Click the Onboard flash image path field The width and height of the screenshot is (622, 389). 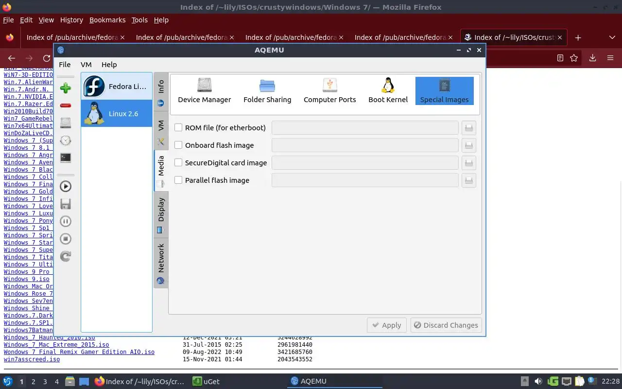(x=365, y=145)
